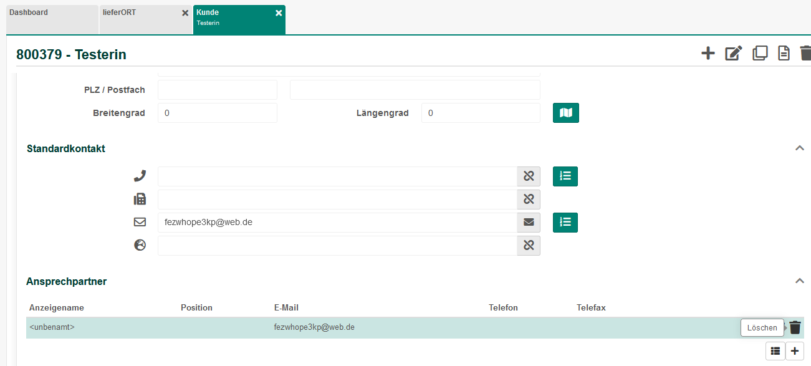Open the map for coordinates

[x=565, y=113]
